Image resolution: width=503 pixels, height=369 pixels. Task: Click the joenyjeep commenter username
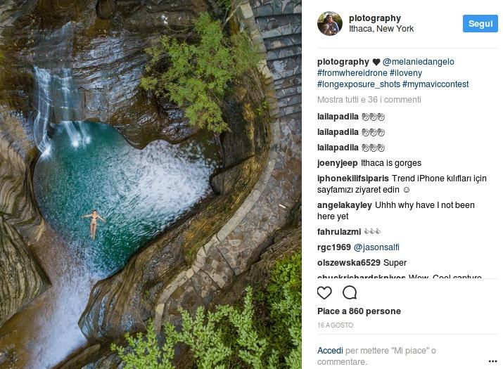(338, 163)
